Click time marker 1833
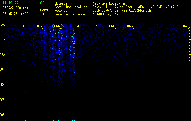Image resolution: width=191 pixels, height=121 pixels. (x=57, y=26)
